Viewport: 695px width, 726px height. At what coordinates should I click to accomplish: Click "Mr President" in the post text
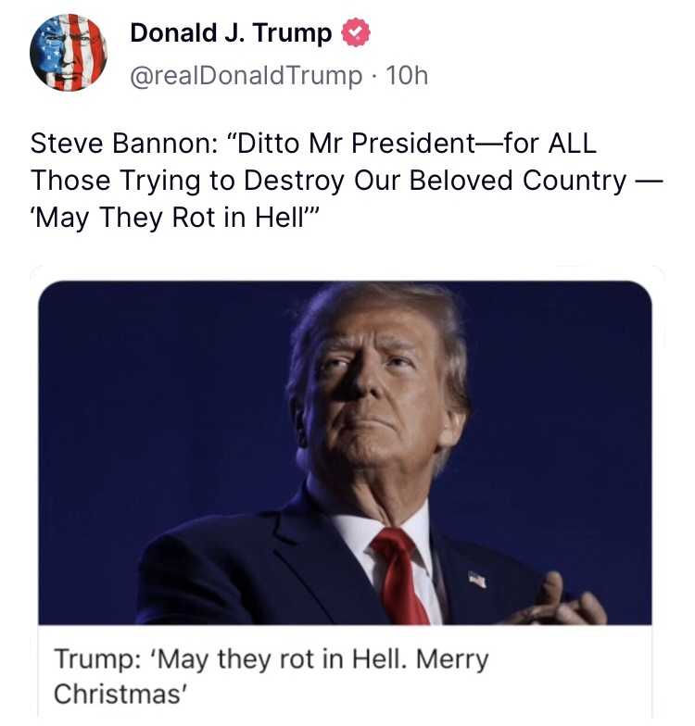[394, 144]
